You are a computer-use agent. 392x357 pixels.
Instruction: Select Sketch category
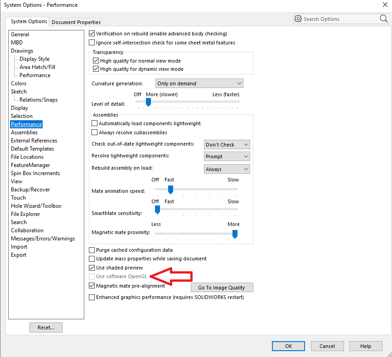[x=19, y=92]
